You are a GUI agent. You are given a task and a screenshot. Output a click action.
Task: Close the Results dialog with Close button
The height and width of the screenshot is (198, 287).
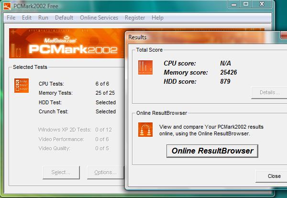(271, 176)
